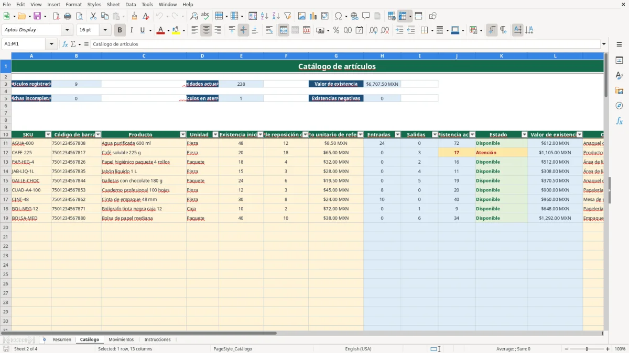Increase cell indent
The image size is (629, 353).
point(399,30)
